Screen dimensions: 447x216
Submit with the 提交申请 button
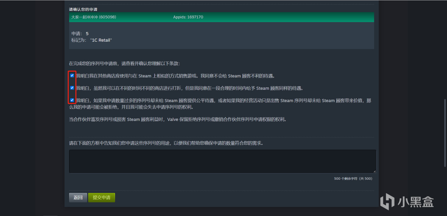tap(102, 198)
